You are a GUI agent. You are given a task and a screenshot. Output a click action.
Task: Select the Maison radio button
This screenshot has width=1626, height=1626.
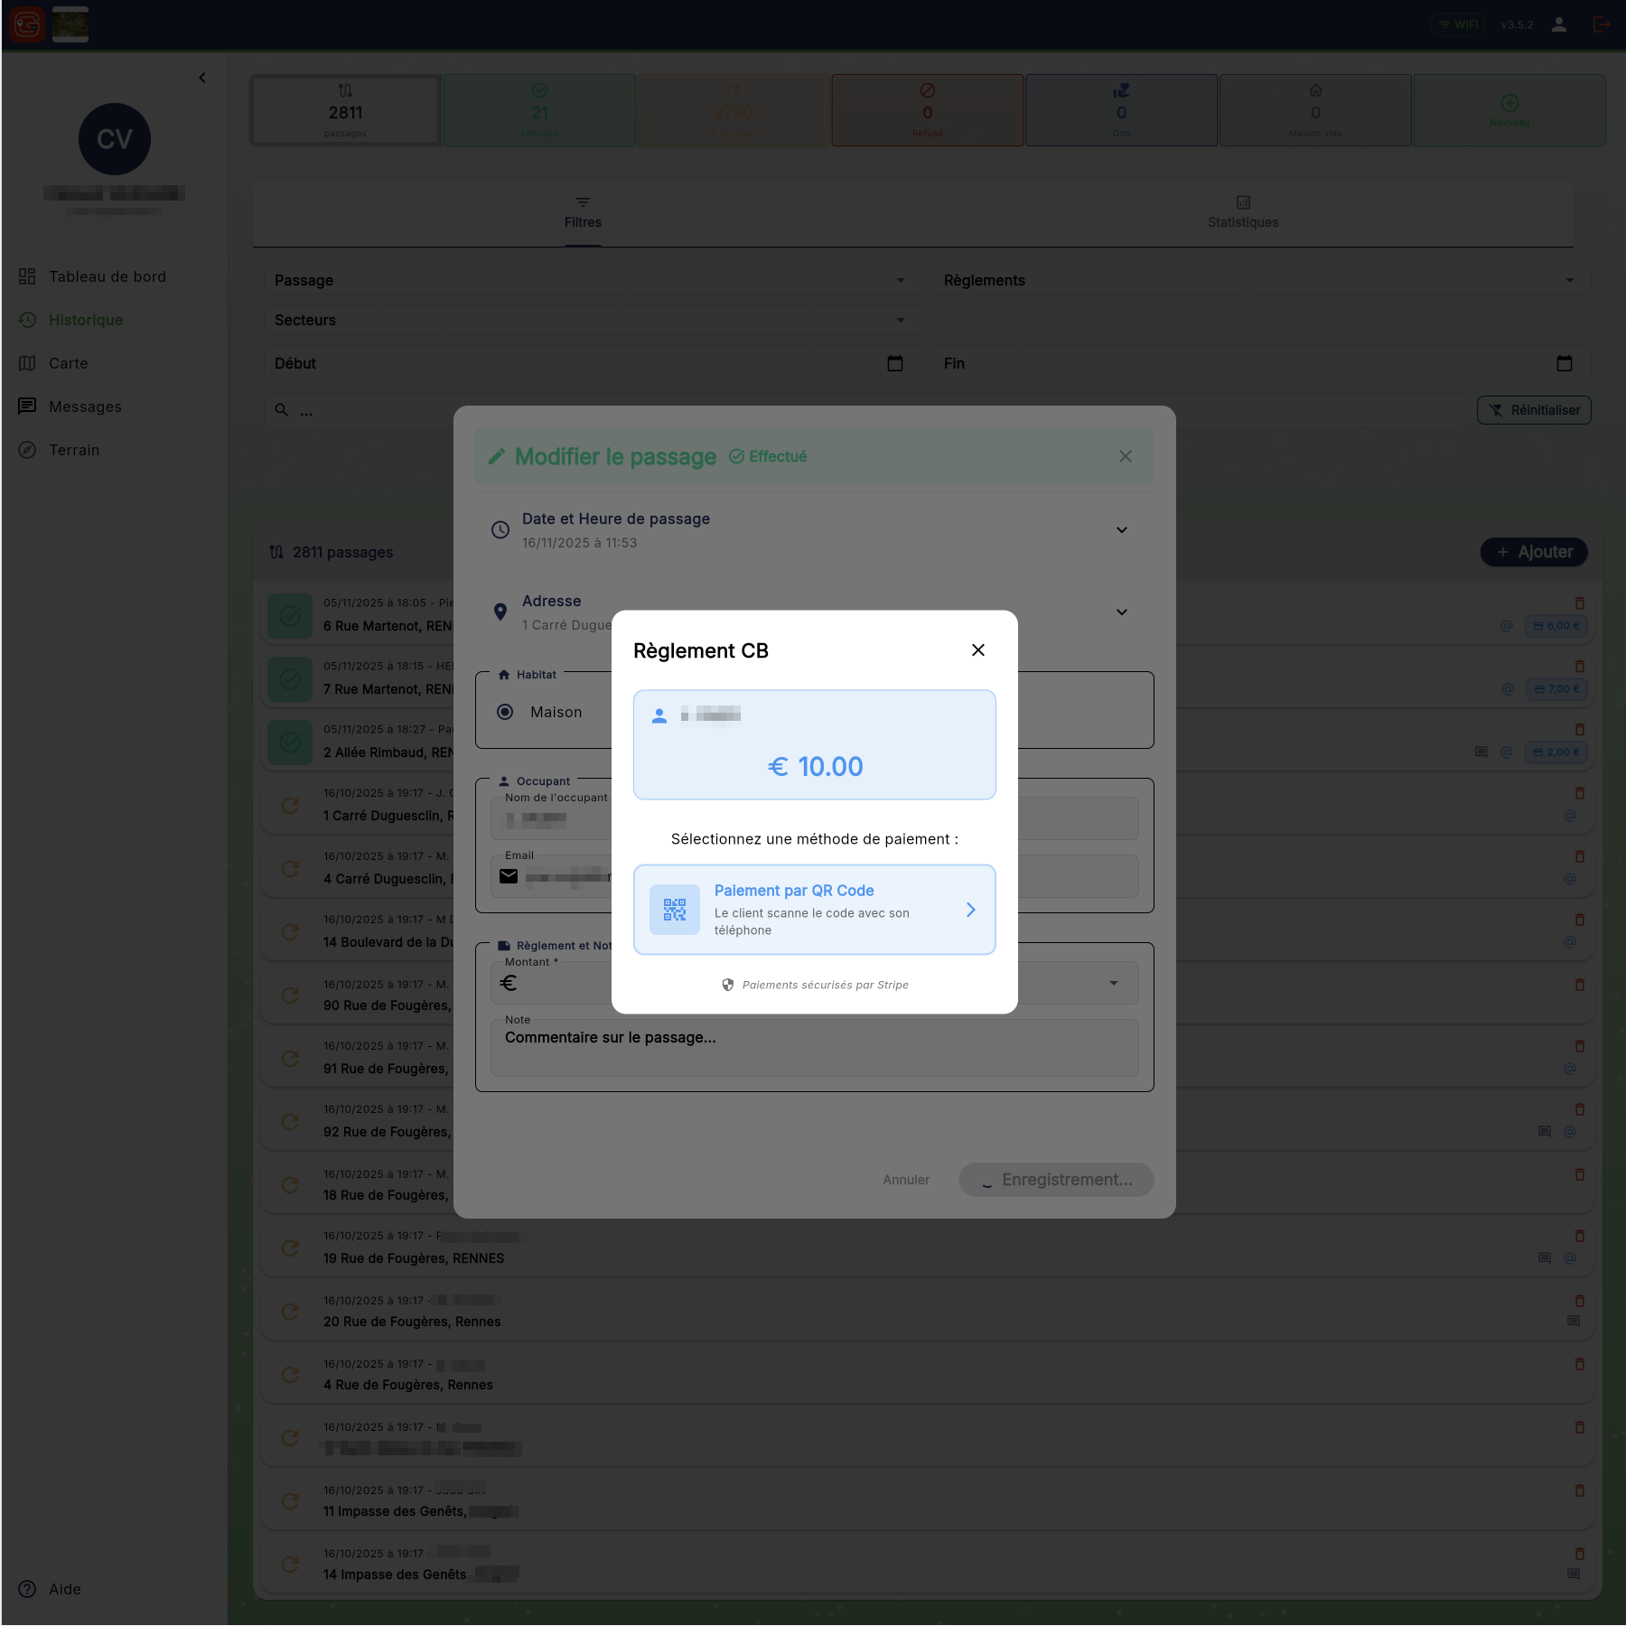[x=506, y=713]
